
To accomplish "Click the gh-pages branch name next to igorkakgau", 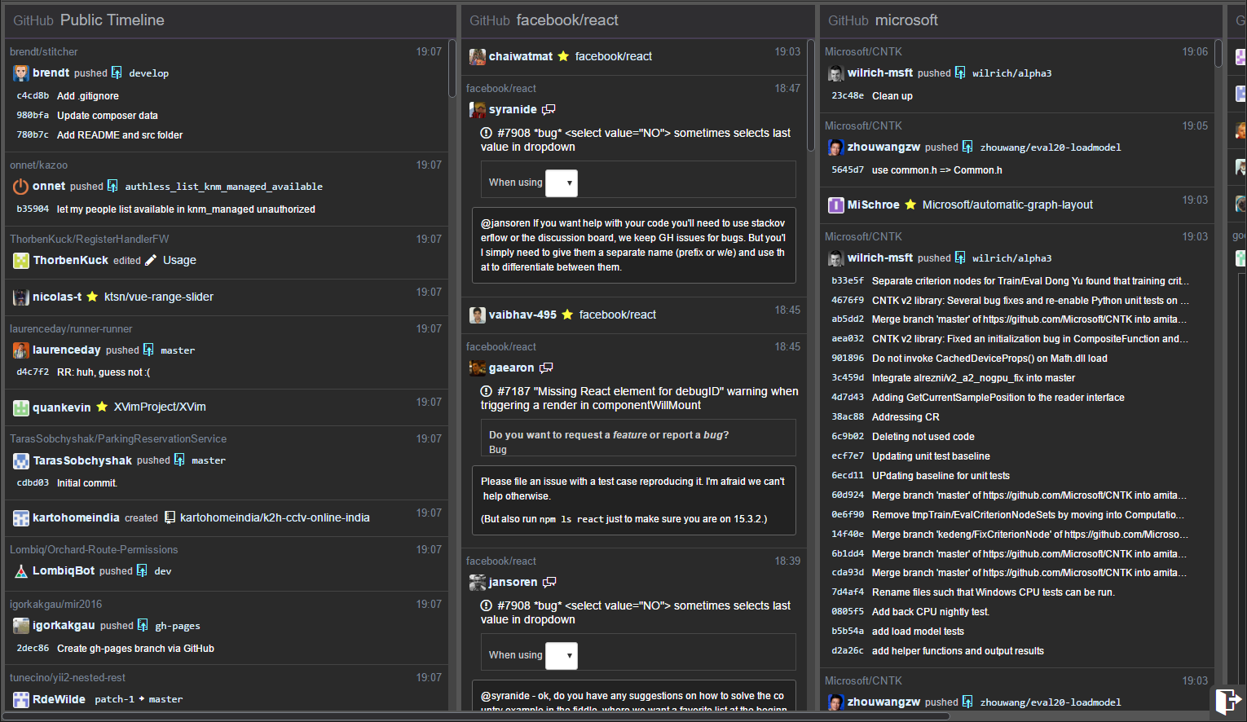I will [x=178, y=626].
